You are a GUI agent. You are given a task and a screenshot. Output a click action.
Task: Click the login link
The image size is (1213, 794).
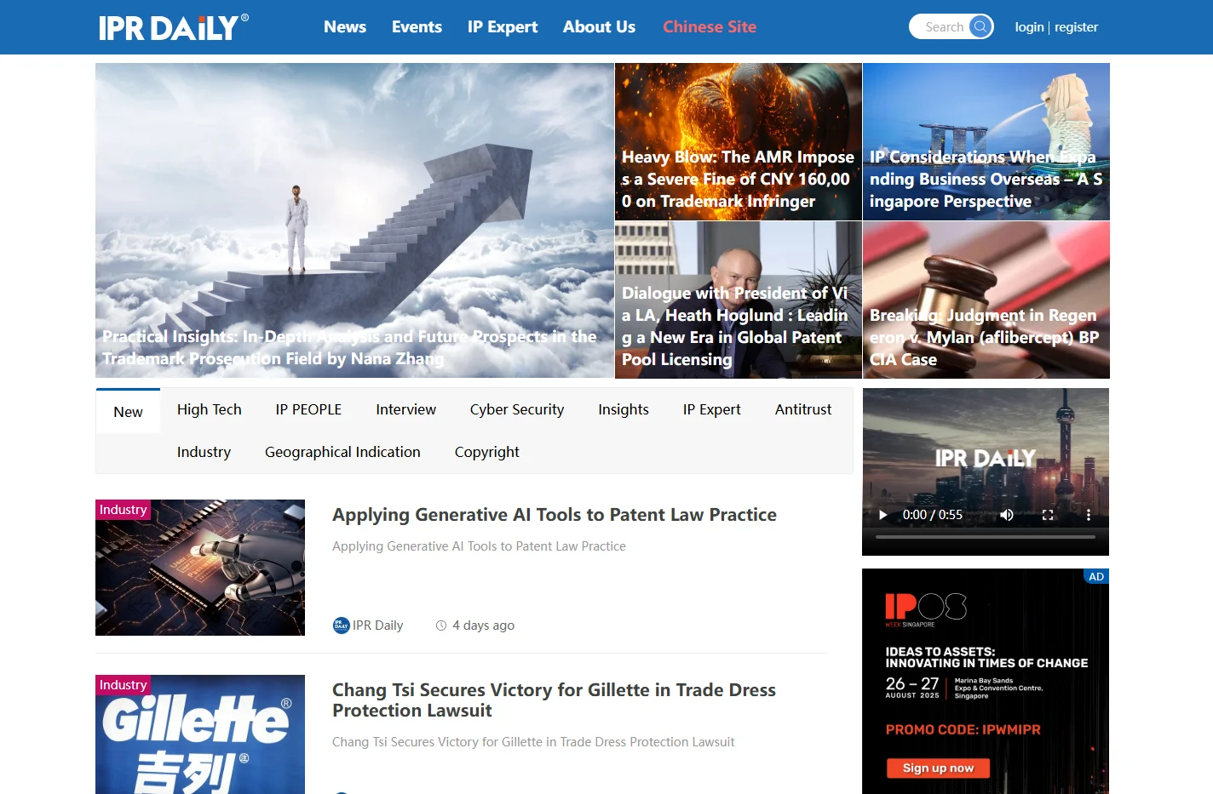click(x=1029, y=27)
